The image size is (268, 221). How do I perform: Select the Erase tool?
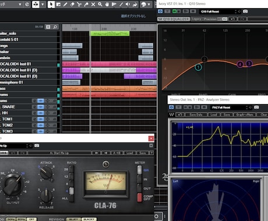click(72, 5)
